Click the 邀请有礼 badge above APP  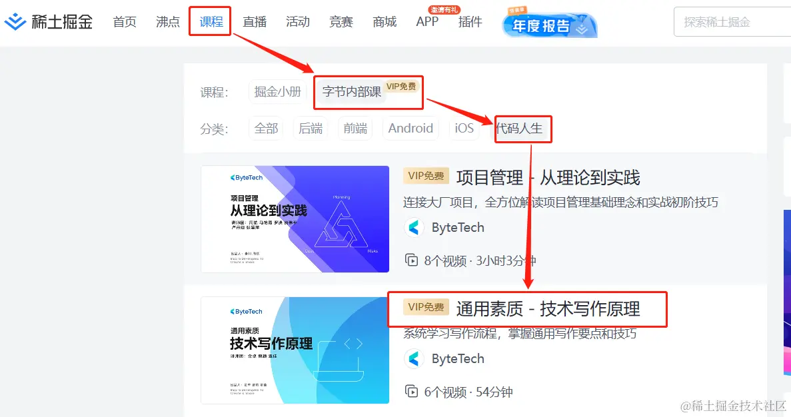[444, 9]
